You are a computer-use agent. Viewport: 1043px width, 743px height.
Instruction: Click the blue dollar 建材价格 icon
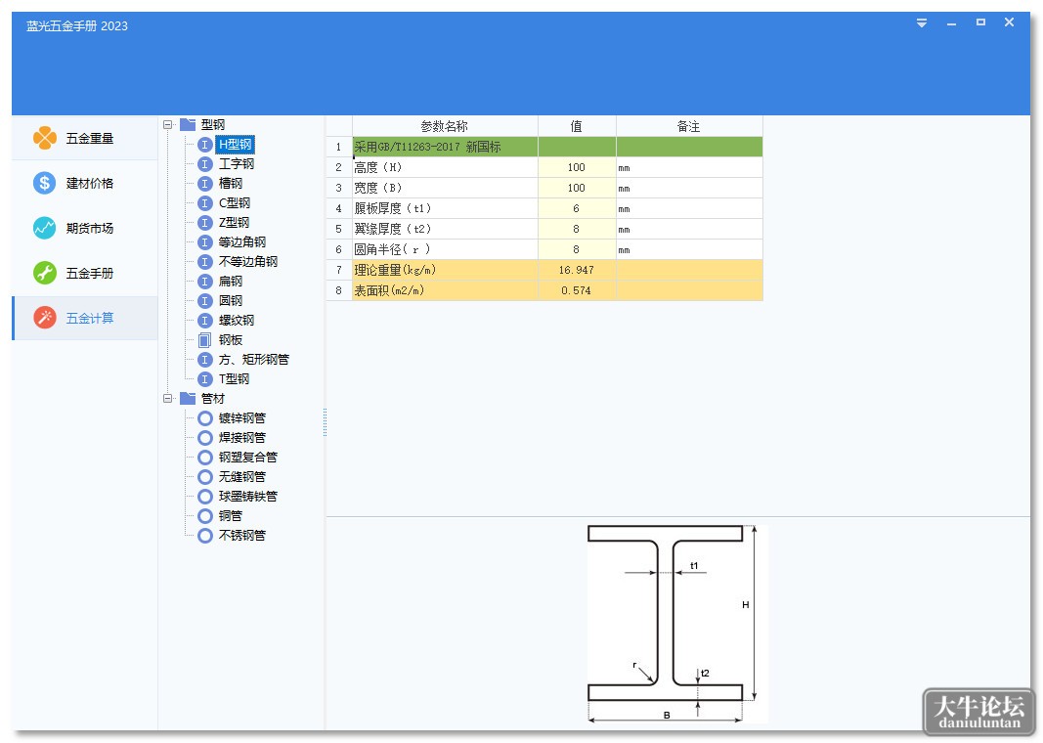[x=45, y=183]
